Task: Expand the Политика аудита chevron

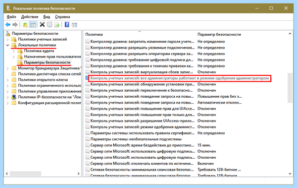Action: click(x=14, y=51)
